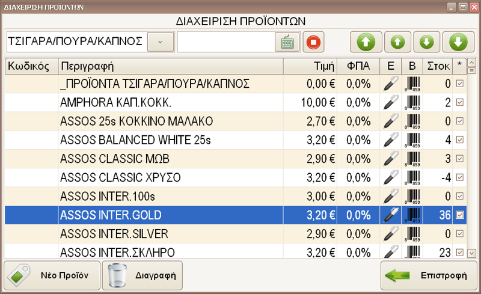The image size is (481, 294).
Task: Open barcode for ASSOS 25s ΚΟΚΚΙΝΟ ΜΑΛΑΚΟ
Action: 412,121
